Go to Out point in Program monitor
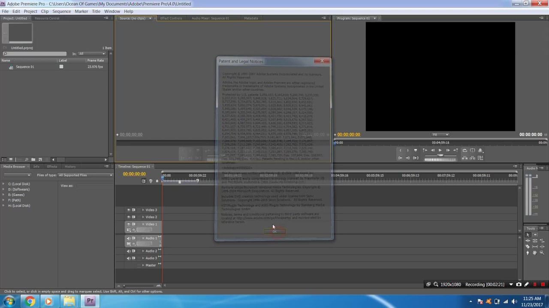Image resolution: width=549 pixels, height=308 pixels. coord(408,158)
